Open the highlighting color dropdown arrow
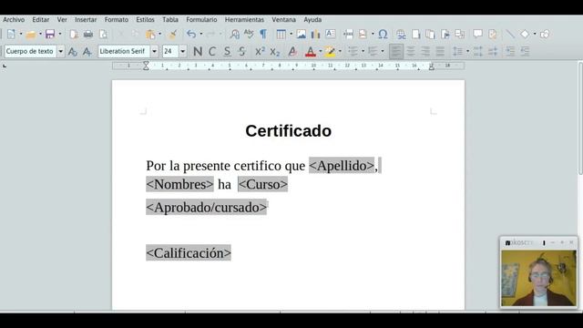Viewport: 583px width, 328px height. [x=340, y=51]
